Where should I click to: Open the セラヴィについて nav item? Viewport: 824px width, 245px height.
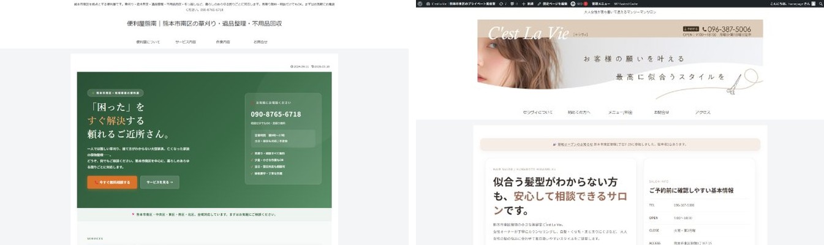(537, 112)
